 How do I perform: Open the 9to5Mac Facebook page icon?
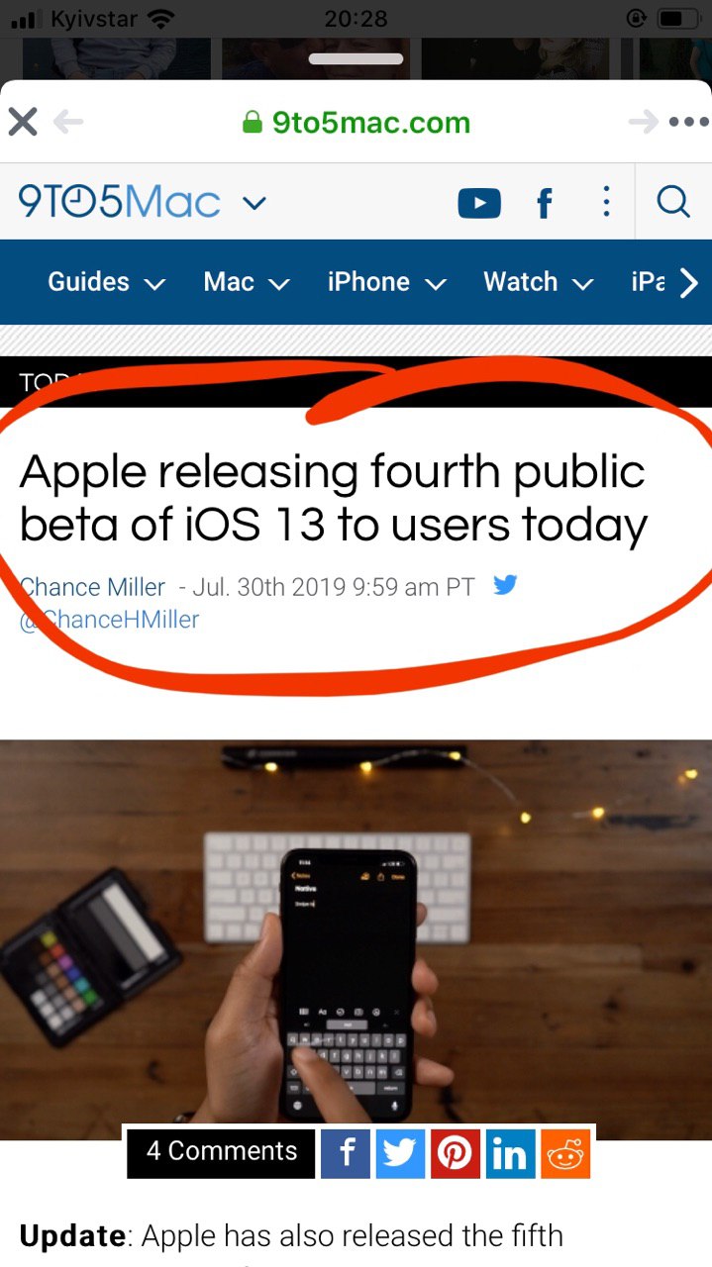[544, 204]
